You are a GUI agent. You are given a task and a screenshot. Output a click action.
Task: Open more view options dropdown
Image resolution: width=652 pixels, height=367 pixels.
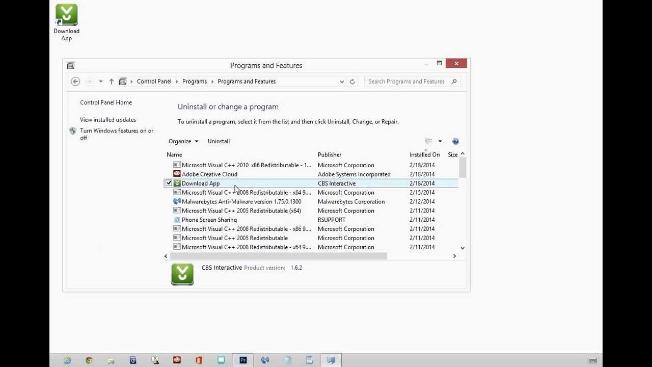coord(440,141)
